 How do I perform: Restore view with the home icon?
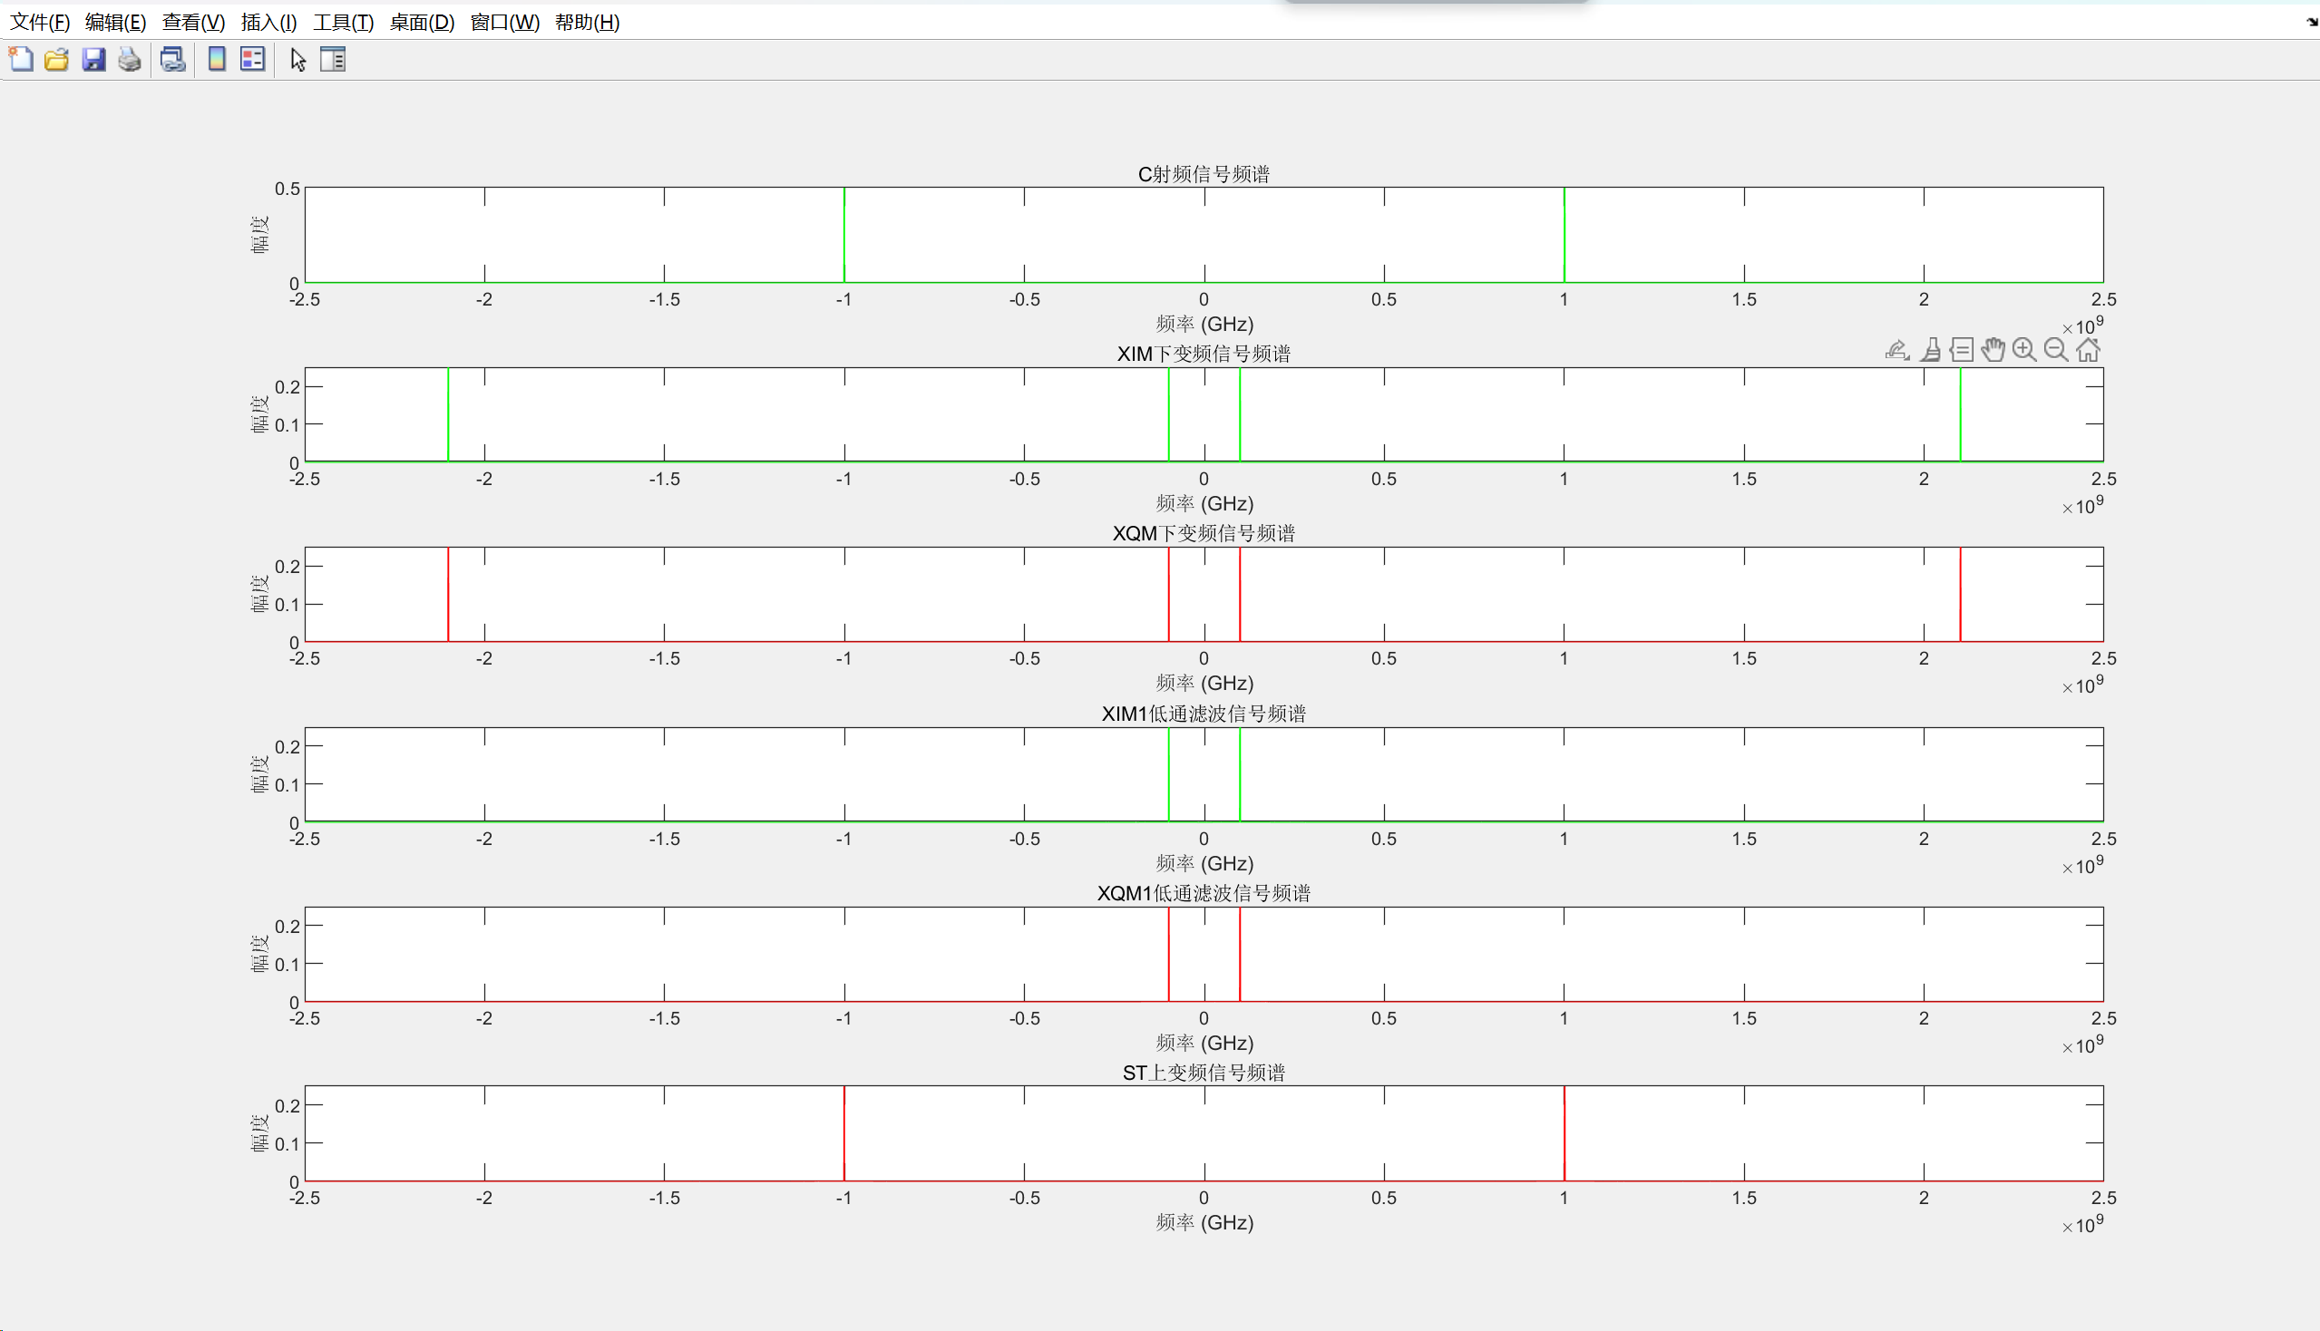click(x=2089, y=350)
